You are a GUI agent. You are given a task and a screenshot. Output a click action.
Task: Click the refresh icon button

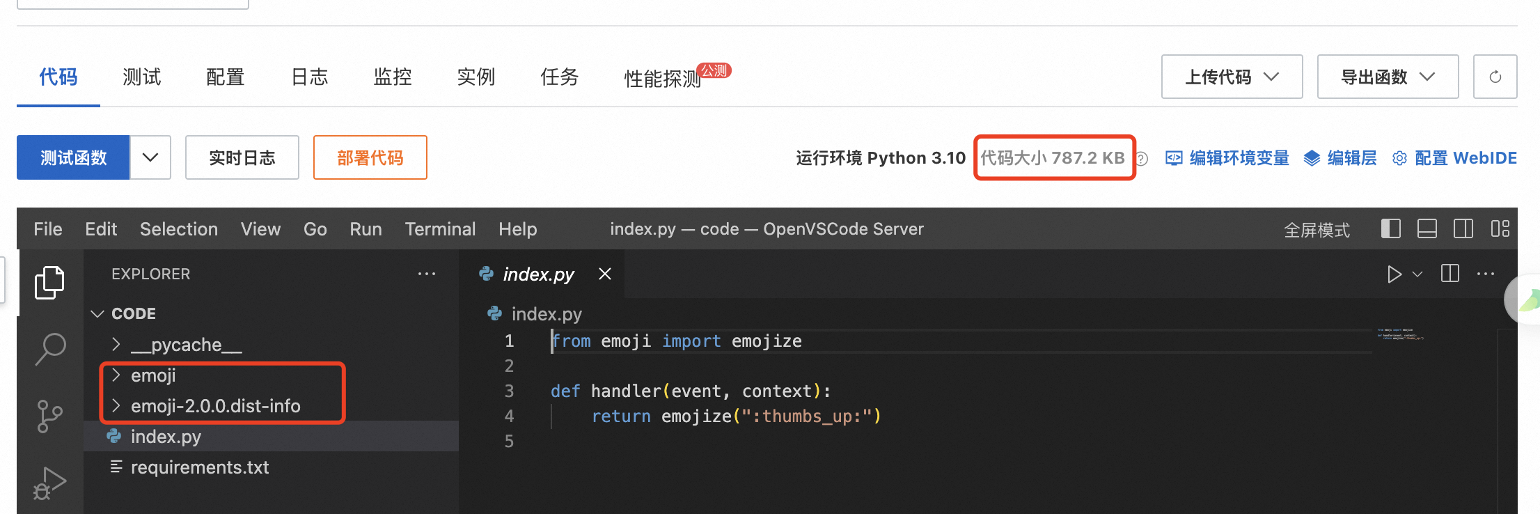pyautogui.click(x=1495, y=77)
